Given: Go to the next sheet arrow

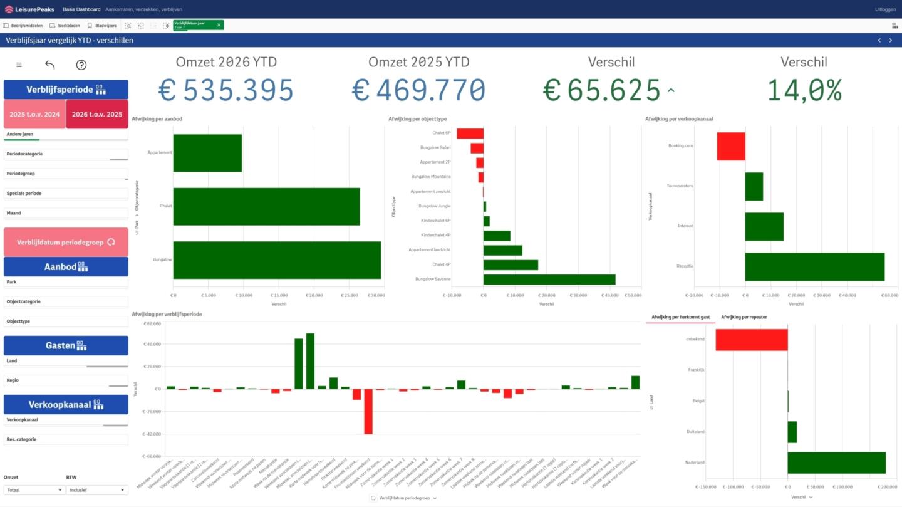Looking at the screenshot, I should tap(891, 41).
